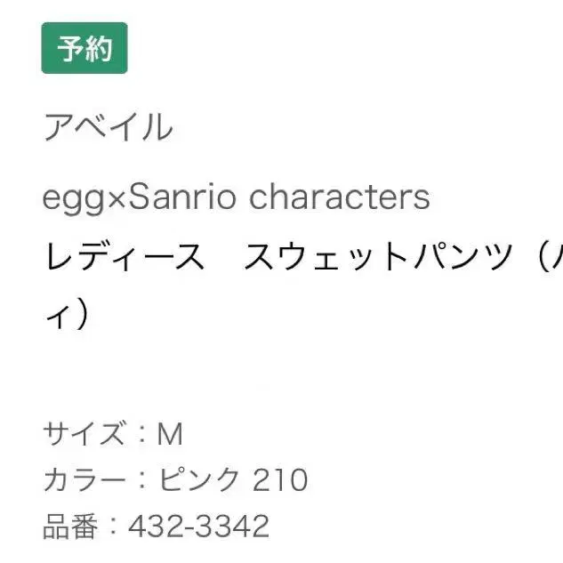This screenshot has height=563, width=563.
Task: Click the word レディース in product title
Action: [x=125, y=256]
